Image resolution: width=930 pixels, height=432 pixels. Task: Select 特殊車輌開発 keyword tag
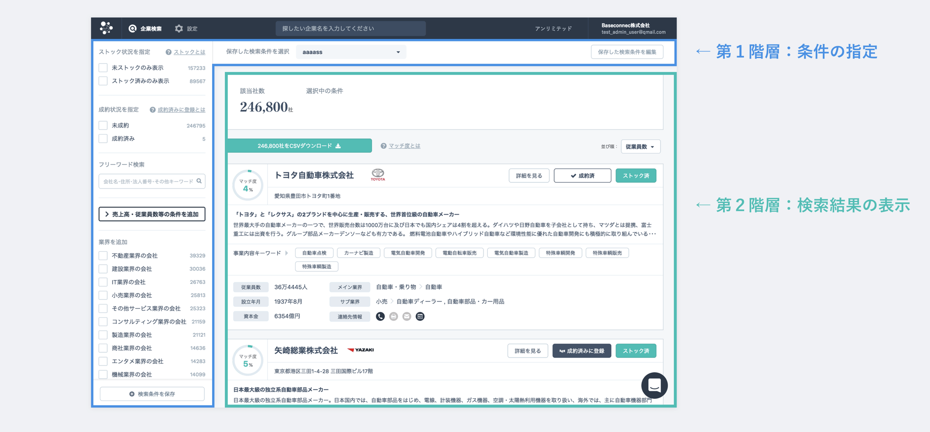point(560,253)
